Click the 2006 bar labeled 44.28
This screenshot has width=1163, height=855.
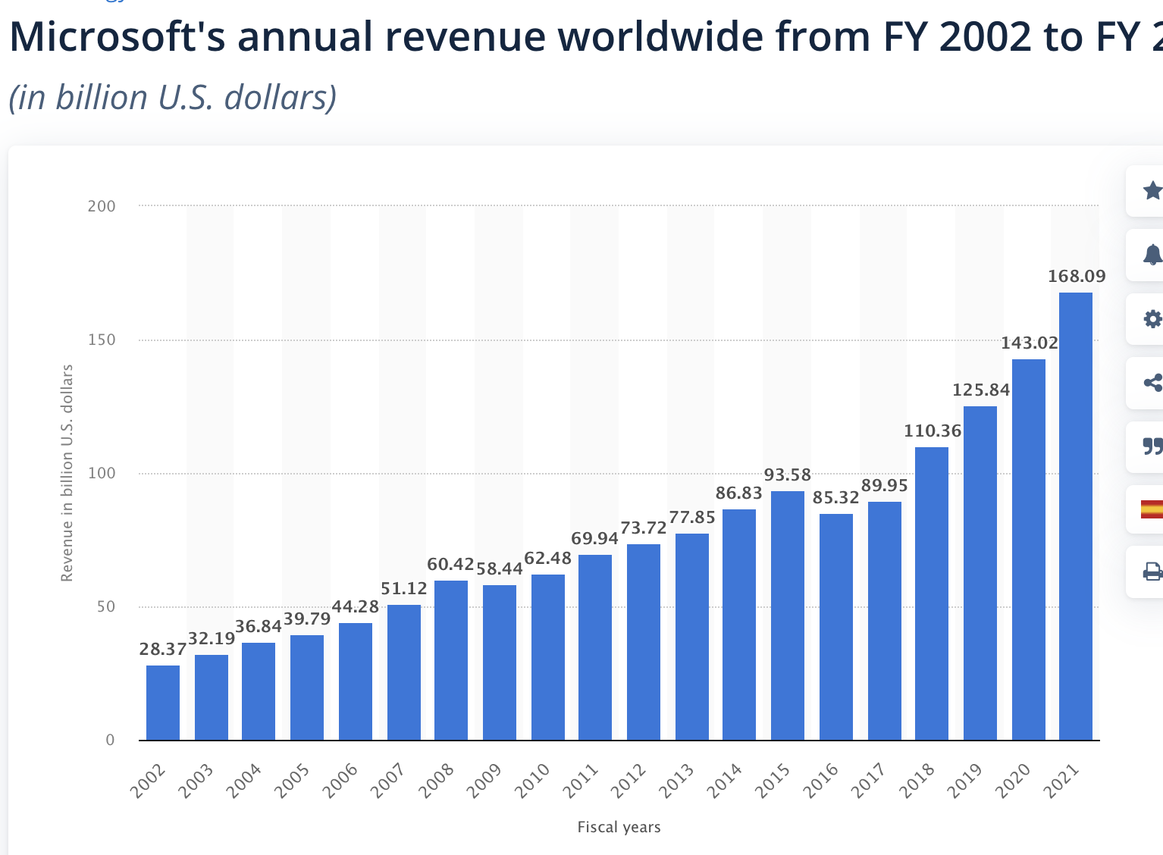[356, 681]
